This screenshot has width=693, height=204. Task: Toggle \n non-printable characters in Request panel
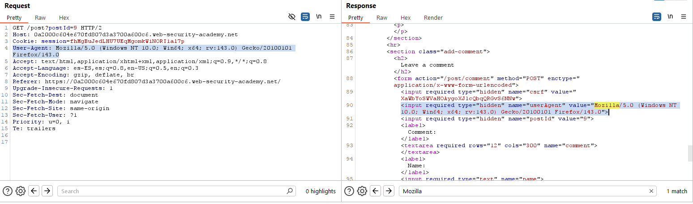(319, 17)
